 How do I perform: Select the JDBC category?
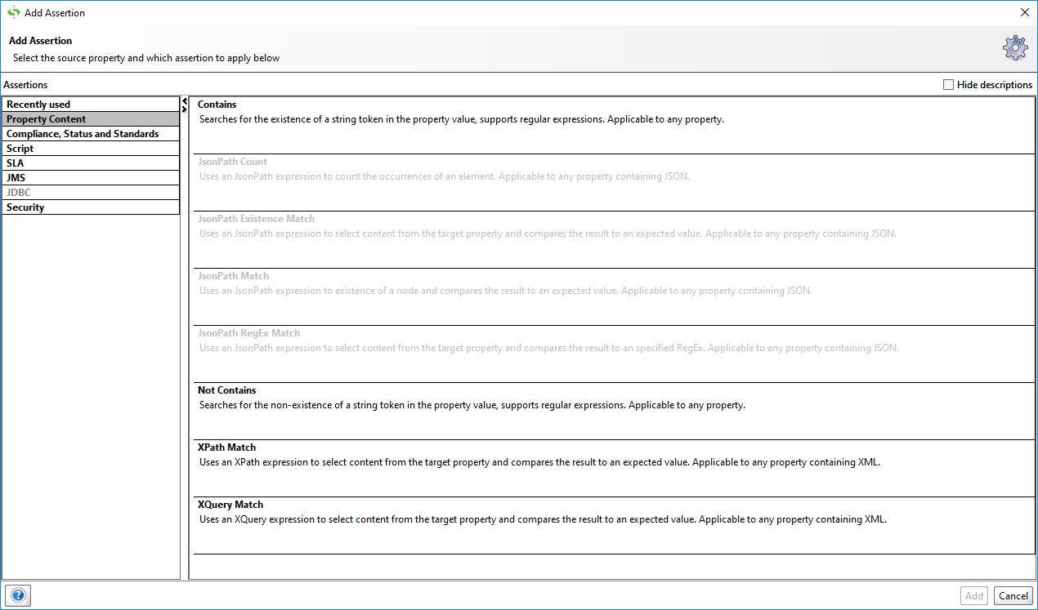click(x=91, y=193)
